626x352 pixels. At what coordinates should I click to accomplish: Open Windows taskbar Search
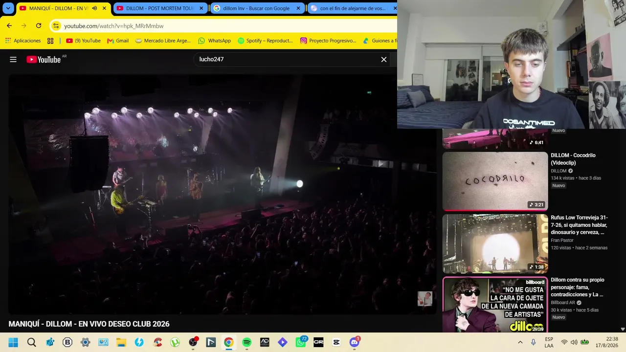click(x=32, y=342)
